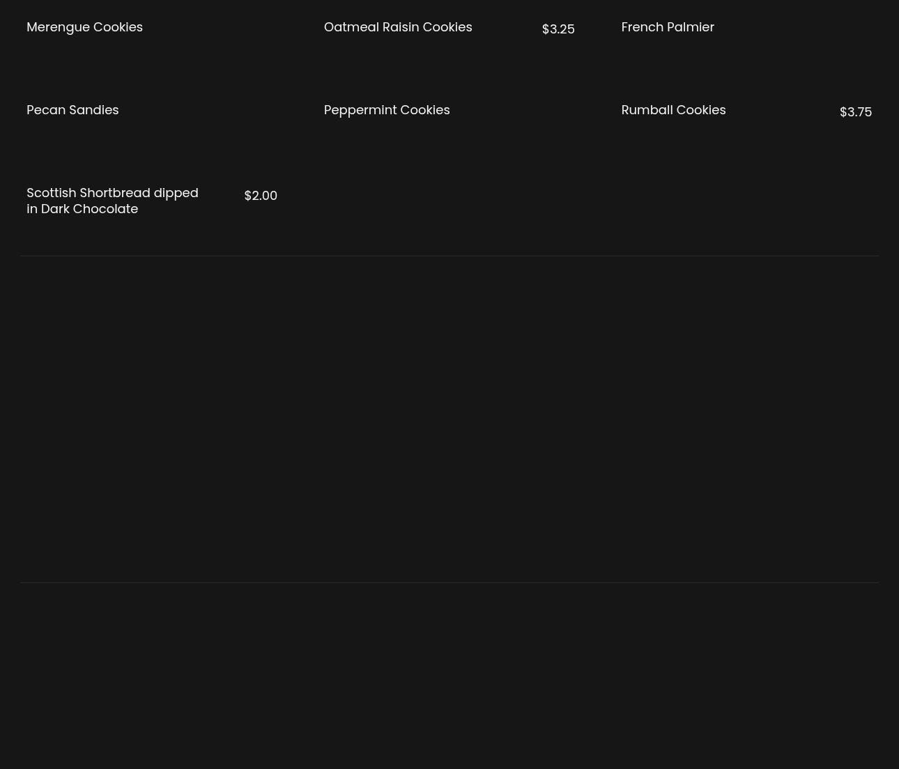The image size is (899, 769).
Task: Click the lowest horizontal divider line
Action: click(x=449, y=582)
